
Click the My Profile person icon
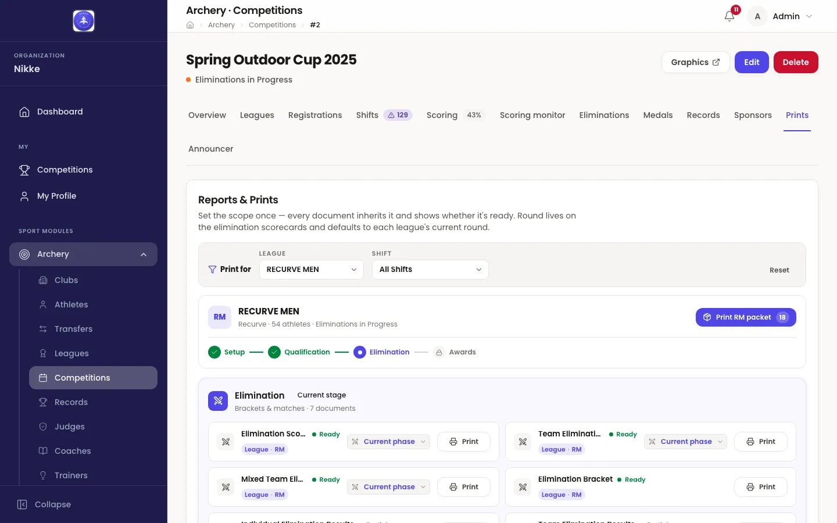24,196
